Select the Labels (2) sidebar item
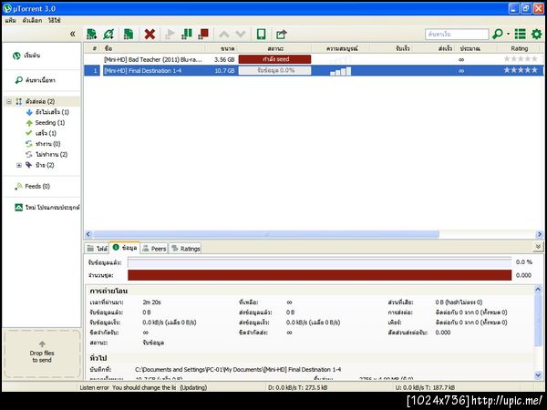The width and height of the screenshot is (547, 410). click(40, 165)
